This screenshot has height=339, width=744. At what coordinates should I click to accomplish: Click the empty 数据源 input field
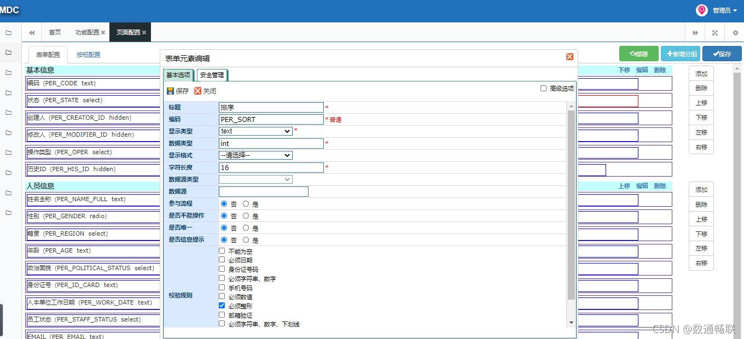tap(264, 191)
